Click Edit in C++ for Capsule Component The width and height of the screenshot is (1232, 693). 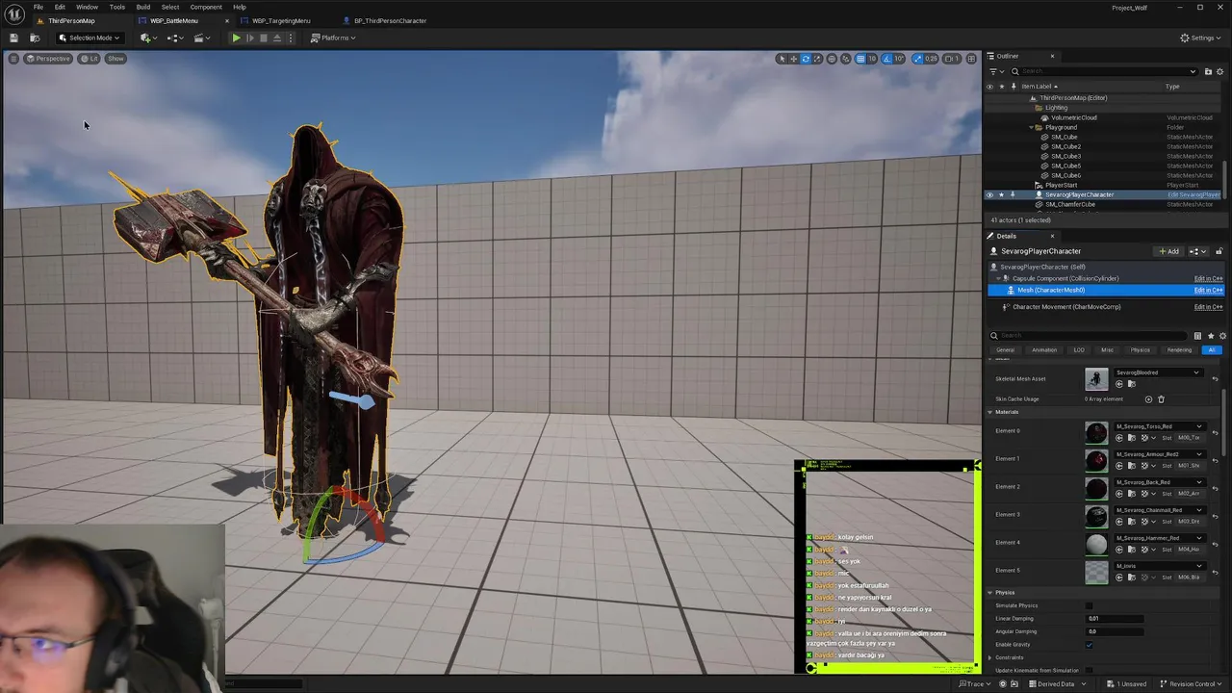click(x=1208, y=279)
